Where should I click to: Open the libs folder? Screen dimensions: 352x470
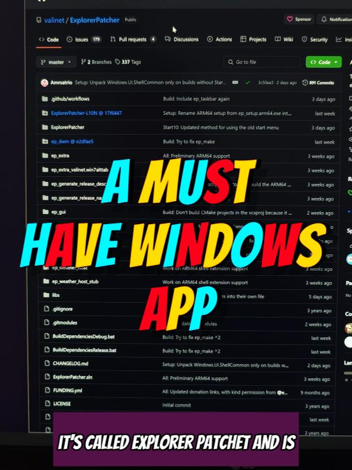tap(56, 295)
